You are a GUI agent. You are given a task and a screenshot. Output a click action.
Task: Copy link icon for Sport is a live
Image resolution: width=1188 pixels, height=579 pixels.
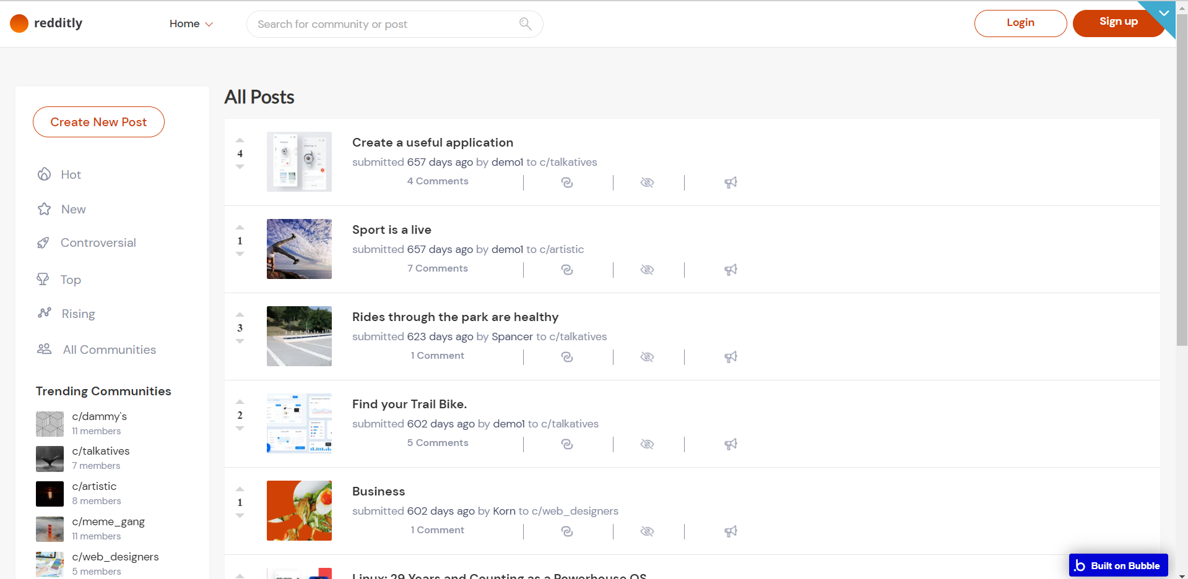click(566, 270)
